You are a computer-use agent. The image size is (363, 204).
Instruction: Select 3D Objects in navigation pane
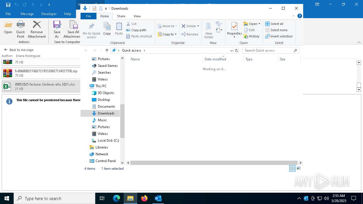[x=103, y=93]
